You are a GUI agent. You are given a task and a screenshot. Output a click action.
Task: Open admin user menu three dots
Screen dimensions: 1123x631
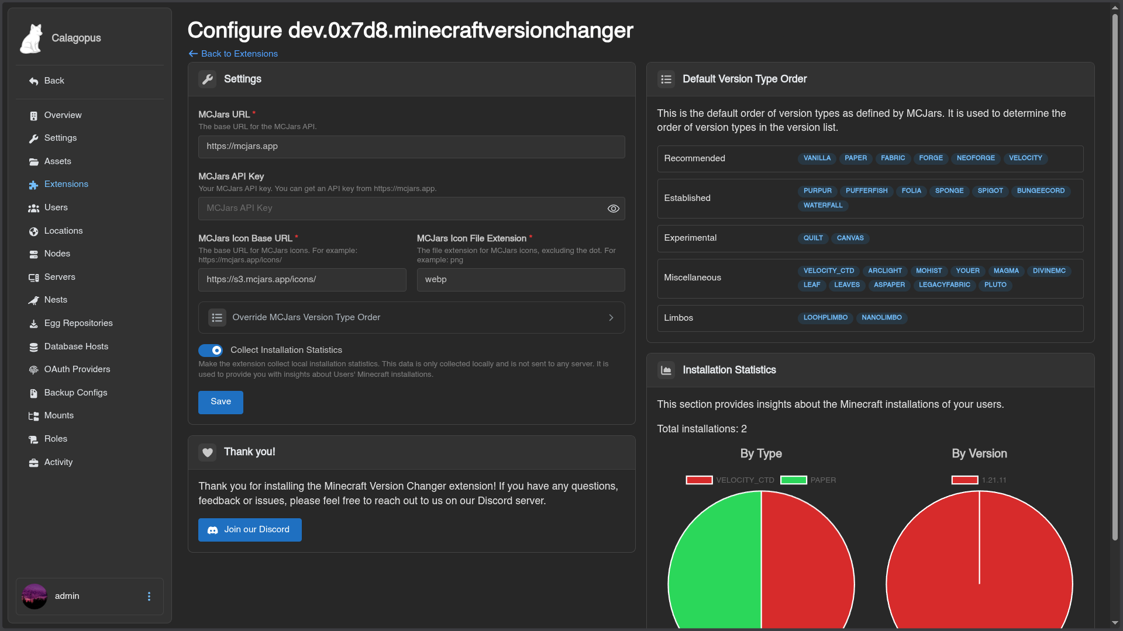pos(149,596)
